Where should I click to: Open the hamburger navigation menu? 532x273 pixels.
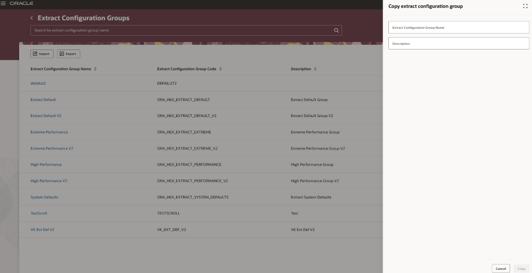[x=3, y=3]
